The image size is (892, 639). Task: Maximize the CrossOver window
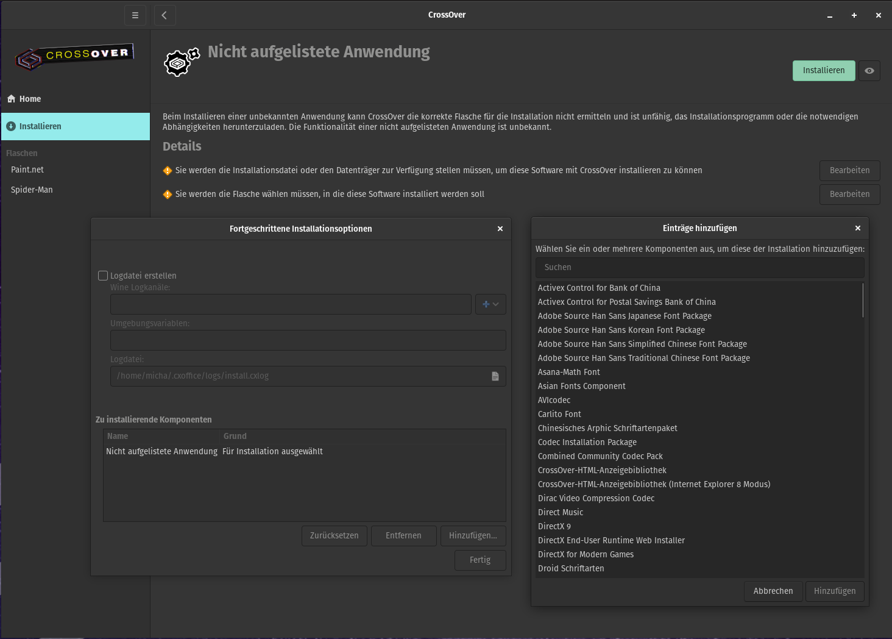(x=854, y=15)
